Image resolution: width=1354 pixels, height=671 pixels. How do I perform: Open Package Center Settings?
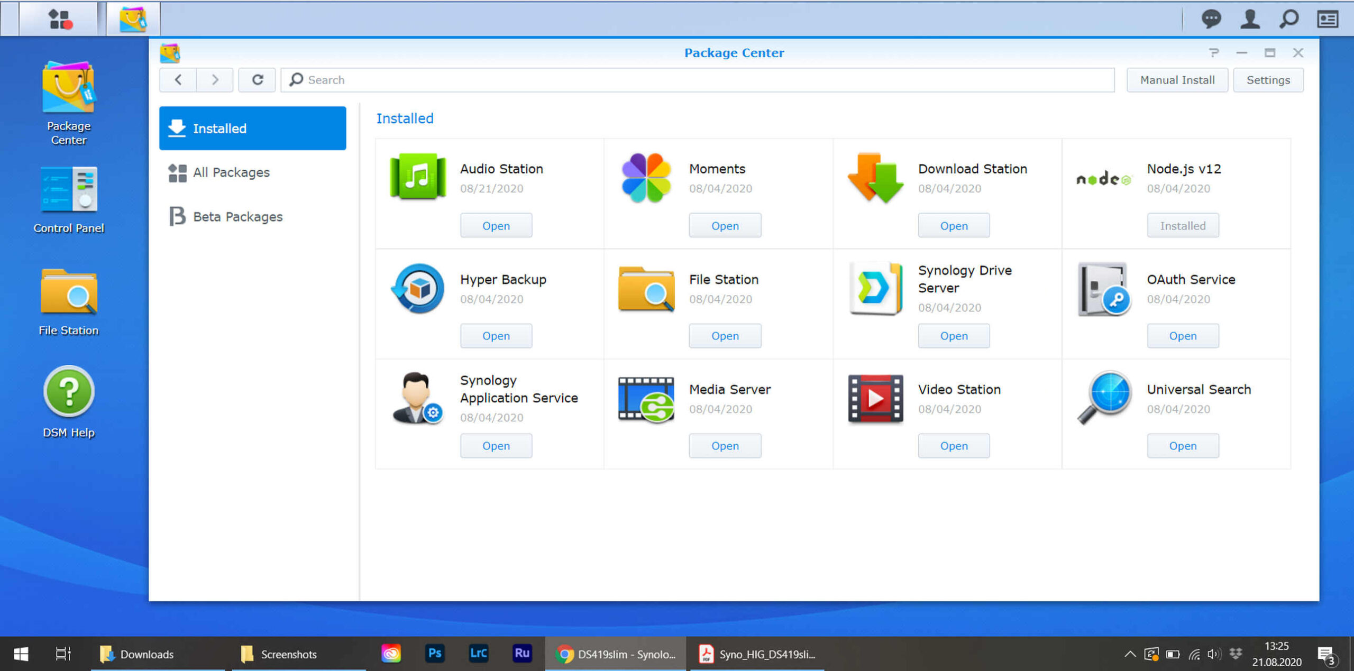[x=1268, y=80]
